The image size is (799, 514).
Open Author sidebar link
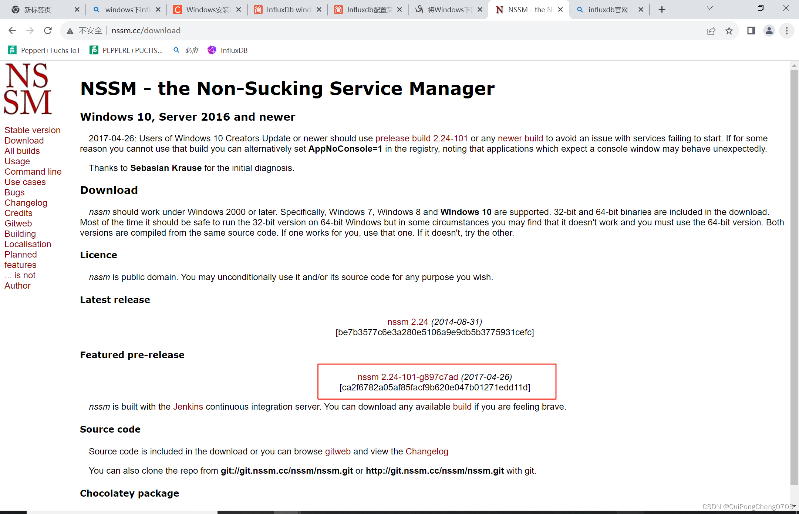coord(17,286)
